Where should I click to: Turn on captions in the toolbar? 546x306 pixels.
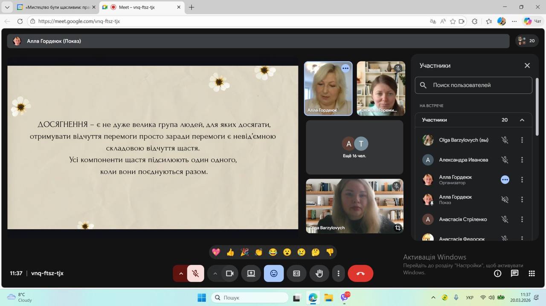point(296,274)
